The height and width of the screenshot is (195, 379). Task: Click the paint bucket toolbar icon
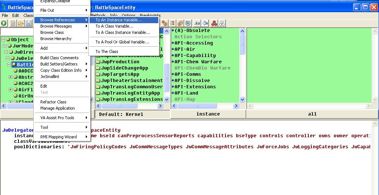click(205, 23)
